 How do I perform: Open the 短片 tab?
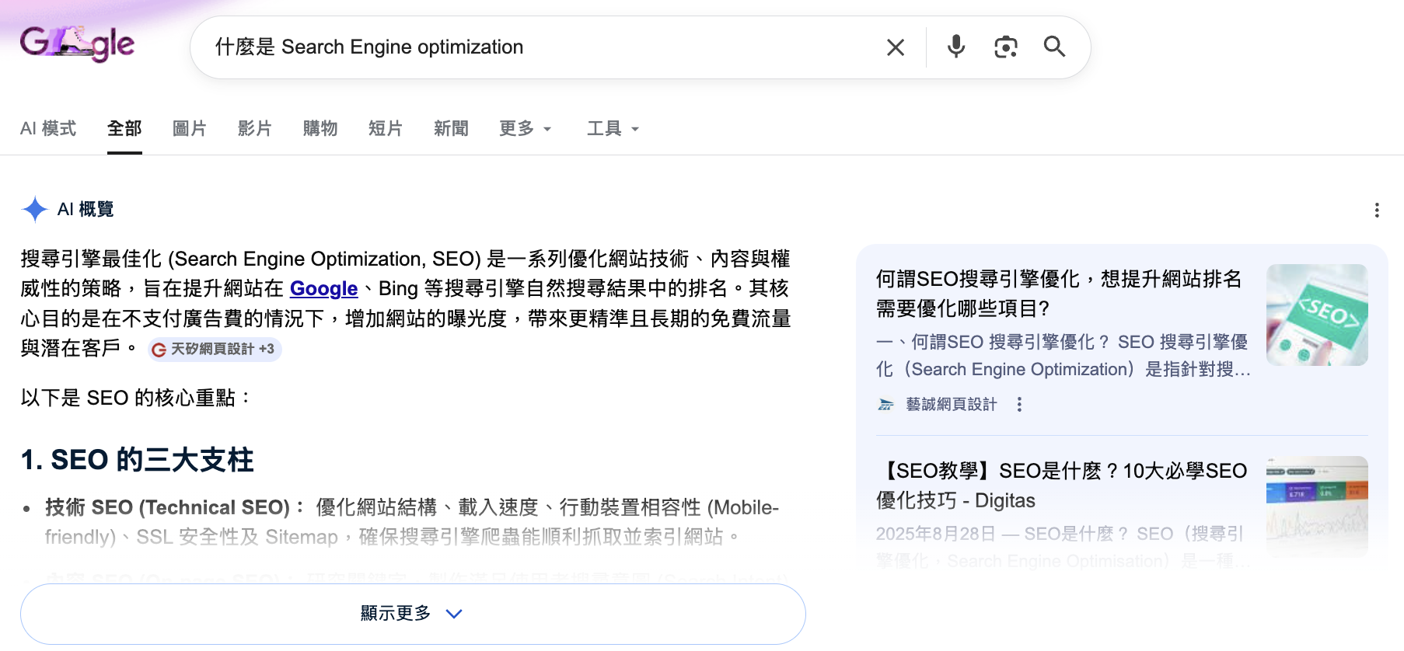386,128
